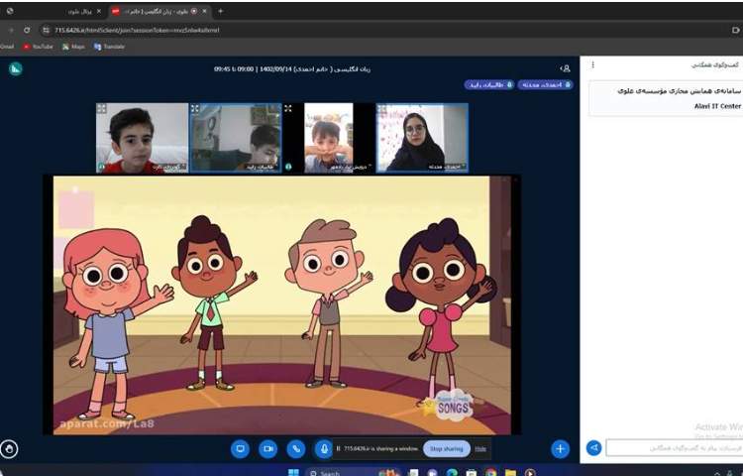Select the second boy's webcam thumbnail
Screen dimensions: 743x476
click(235, 139)
